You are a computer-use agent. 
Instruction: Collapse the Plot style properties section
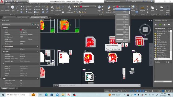click(38, 52)
